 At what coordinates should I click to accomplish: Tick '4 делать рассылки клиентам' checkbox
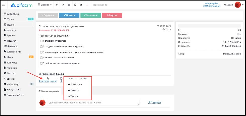pos(41,58)
